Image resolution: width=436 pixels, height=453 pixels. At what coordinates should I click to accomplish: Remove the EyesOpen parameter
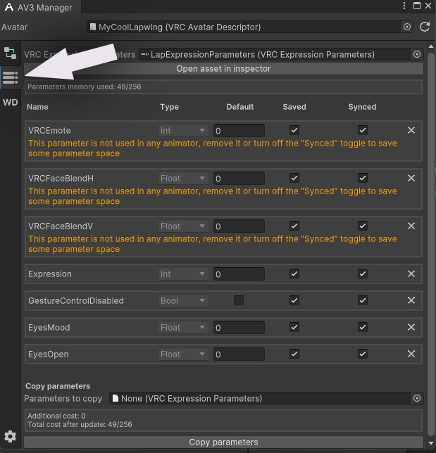tap(411, 354)
